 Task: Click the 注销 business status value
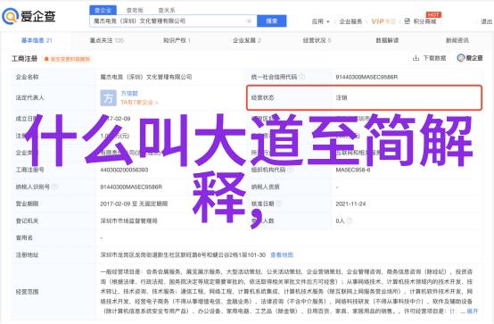342,98
